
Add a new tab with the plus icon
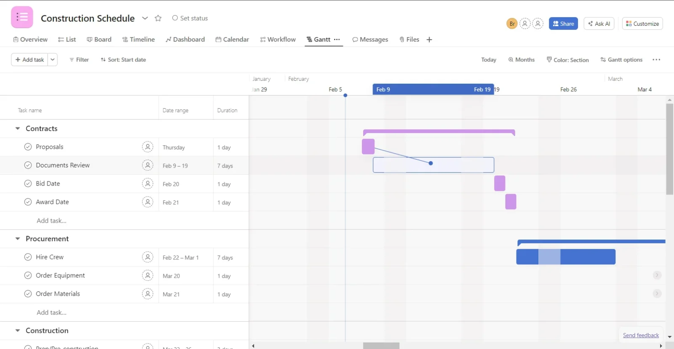click(429, 40)
